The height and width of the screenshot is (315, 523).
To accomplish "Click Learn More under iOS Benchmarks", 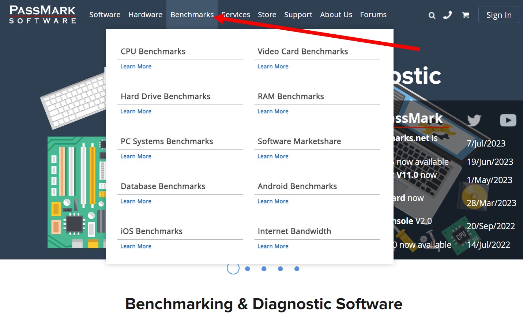I will pos(136,246).
